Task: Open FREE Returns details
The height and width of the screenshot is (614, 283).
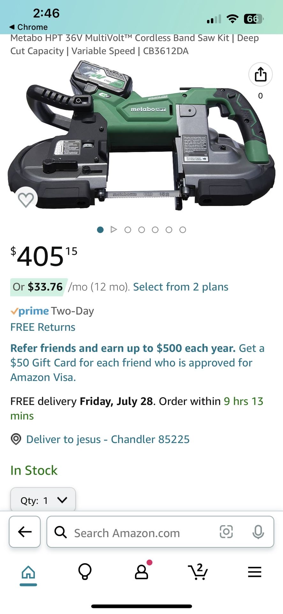Action: pyautogui.click(x=43, y=327)
